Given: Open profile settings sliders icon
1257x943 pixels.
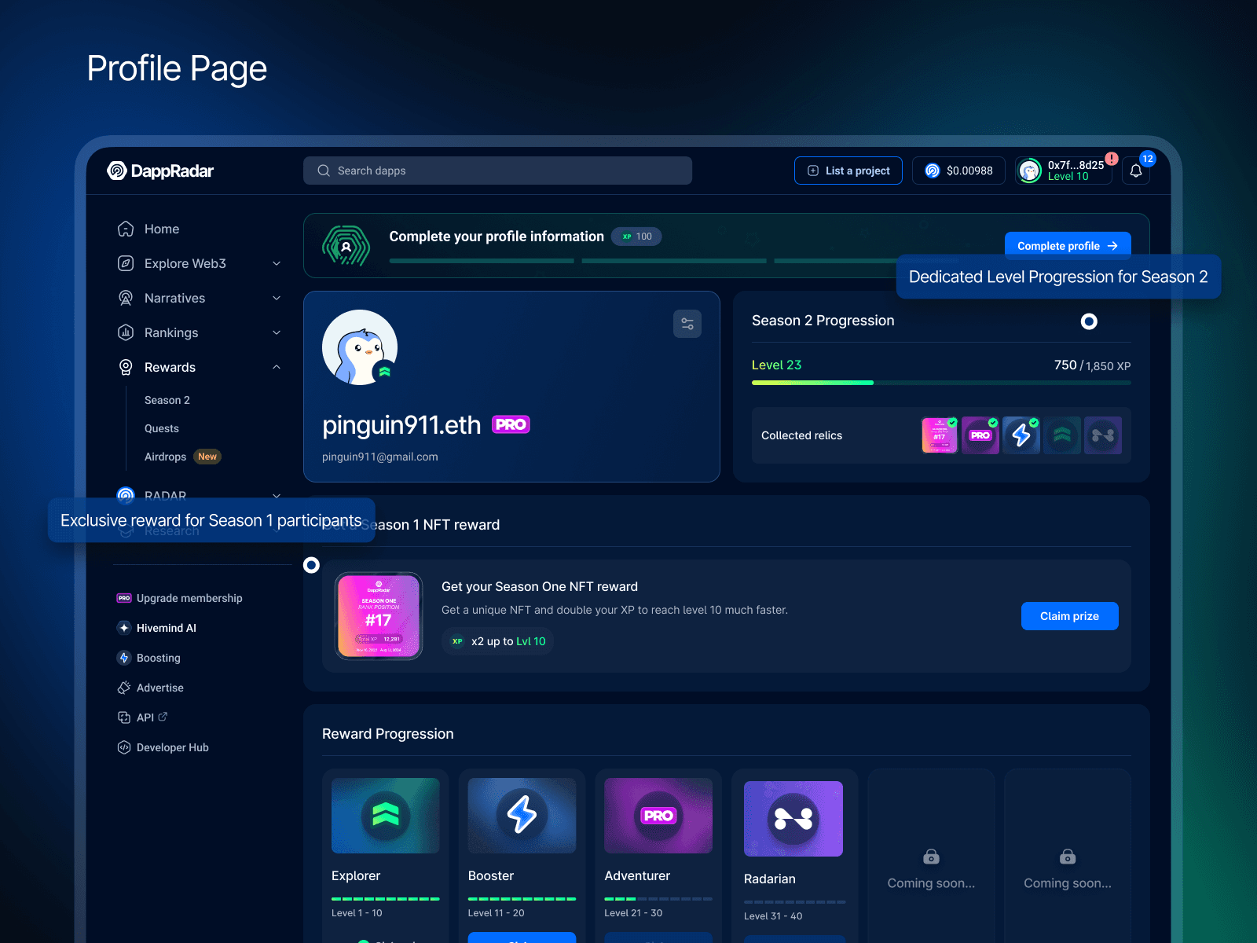Looking at the screenshot, I should [x=687, y=324].
